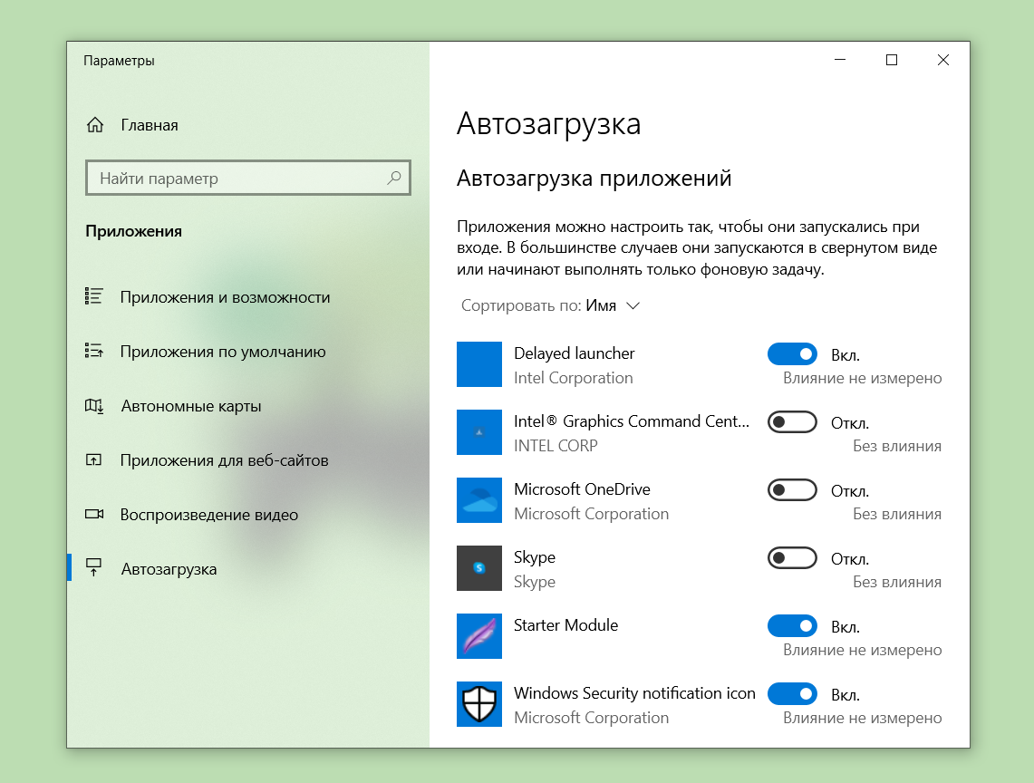The image size is (1034, 783).
Task: Disable Starter Module autostart toggle
Action: pyautogui.click(x=792, y=626)
